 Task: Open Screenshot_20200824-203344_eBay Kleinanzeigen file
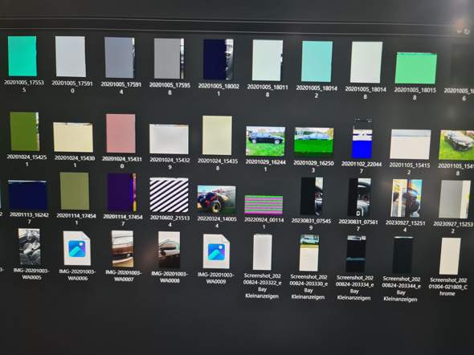tap(402, 255)
